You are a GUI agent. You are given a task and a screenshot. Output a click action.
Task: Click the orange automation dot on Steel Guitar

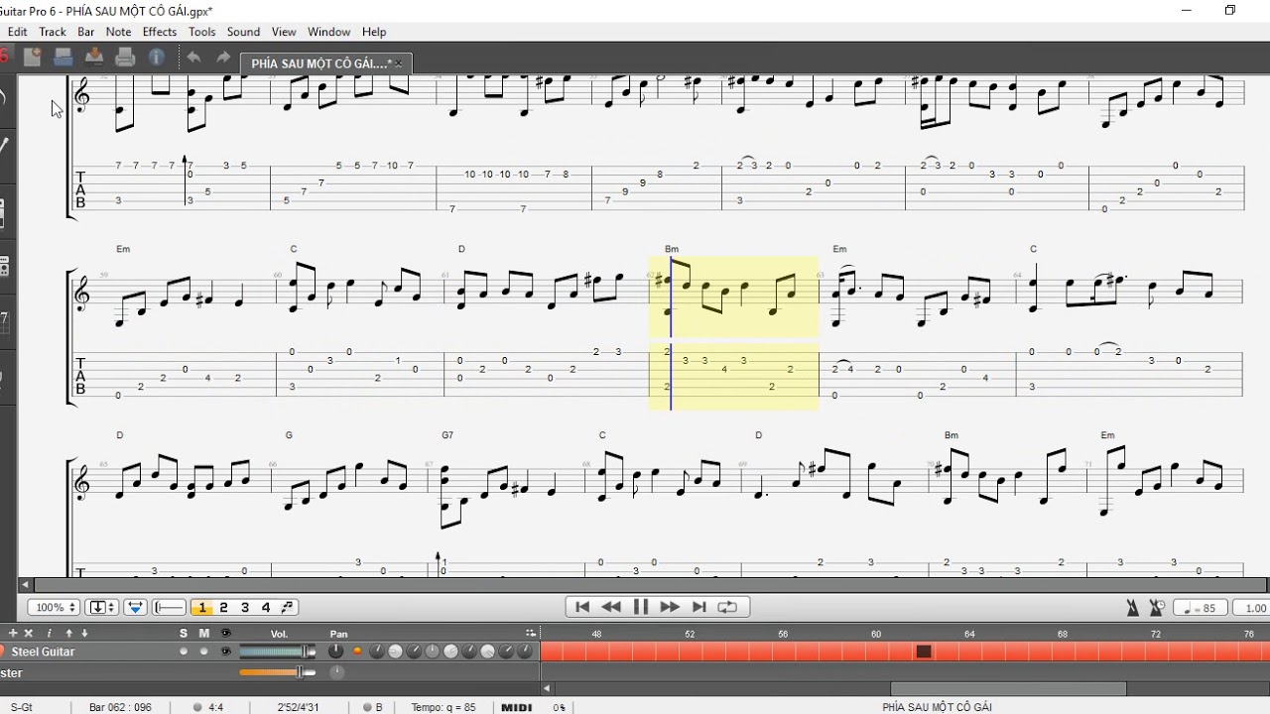point(358,652)
